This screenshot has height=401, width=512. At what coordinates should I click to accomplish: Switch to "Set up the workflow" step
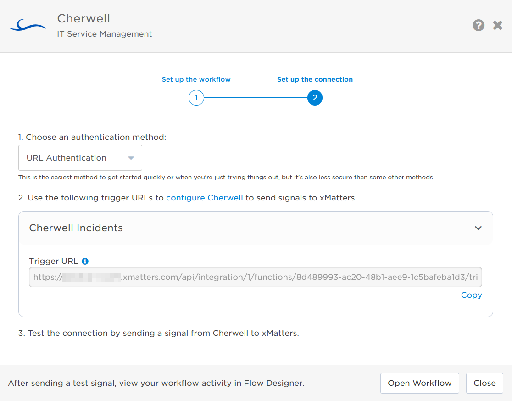tap(196, 79)
